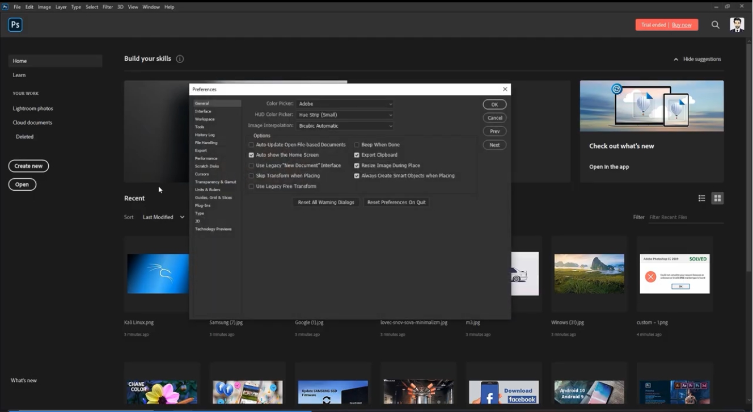Enable Use Legacy New Document Interface
The height and width of the screenshot is (412, 753).
click(251, 166)
